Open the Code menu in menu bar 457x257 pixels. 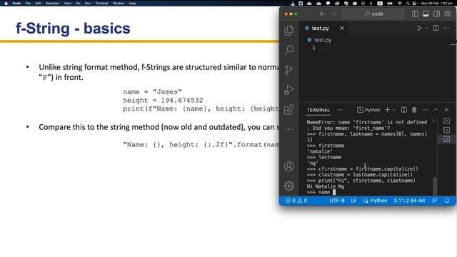click(16, 3)
